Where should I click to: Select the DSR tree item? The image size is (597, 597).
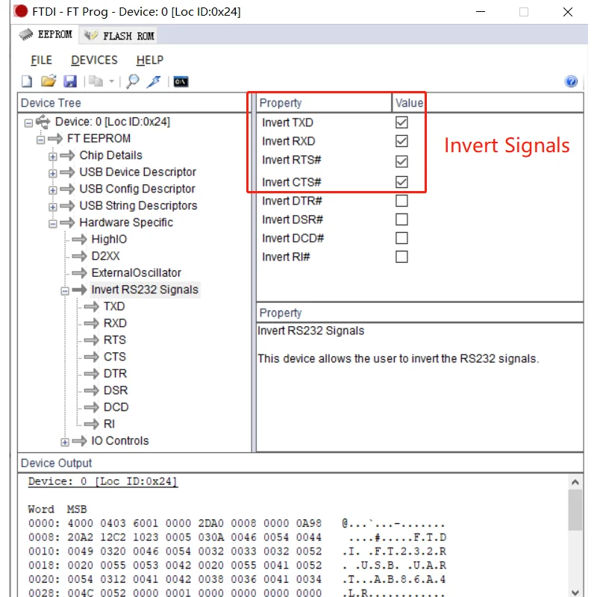pos(116,390)
